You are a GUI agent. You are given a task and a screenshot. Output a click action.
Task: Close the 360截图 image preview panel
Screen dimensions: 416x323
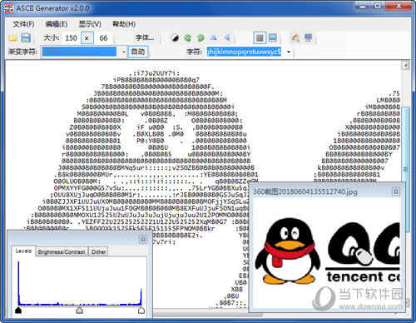396,191
